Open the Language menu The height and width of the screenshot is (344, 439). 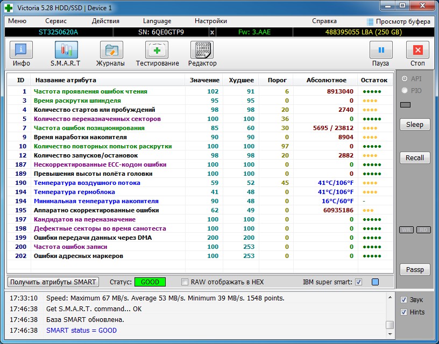(x=157, y=21)
